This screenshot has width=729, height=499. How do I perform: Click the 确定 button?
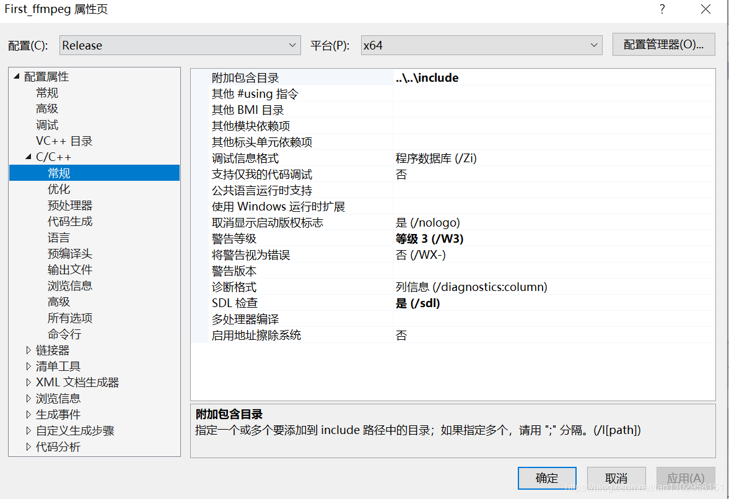[547, 478]
